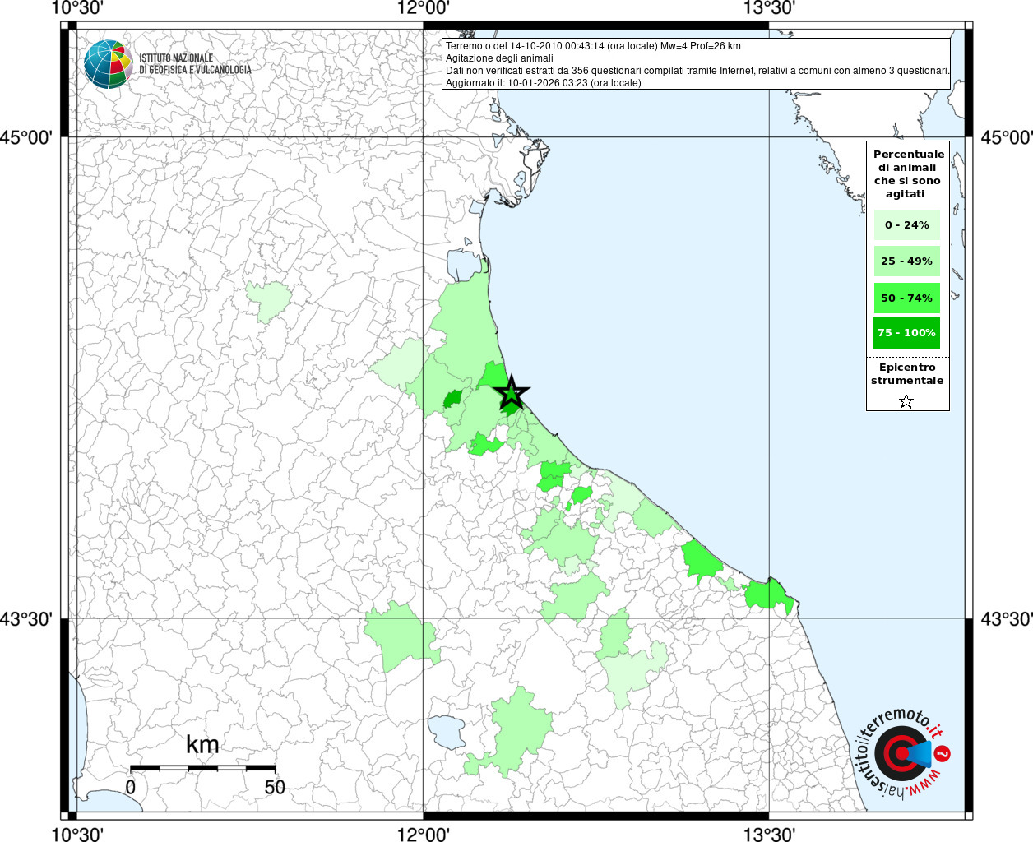Click the Istituto Nazionale di Geofisica e Vulcanologia text

pos(195,64)
